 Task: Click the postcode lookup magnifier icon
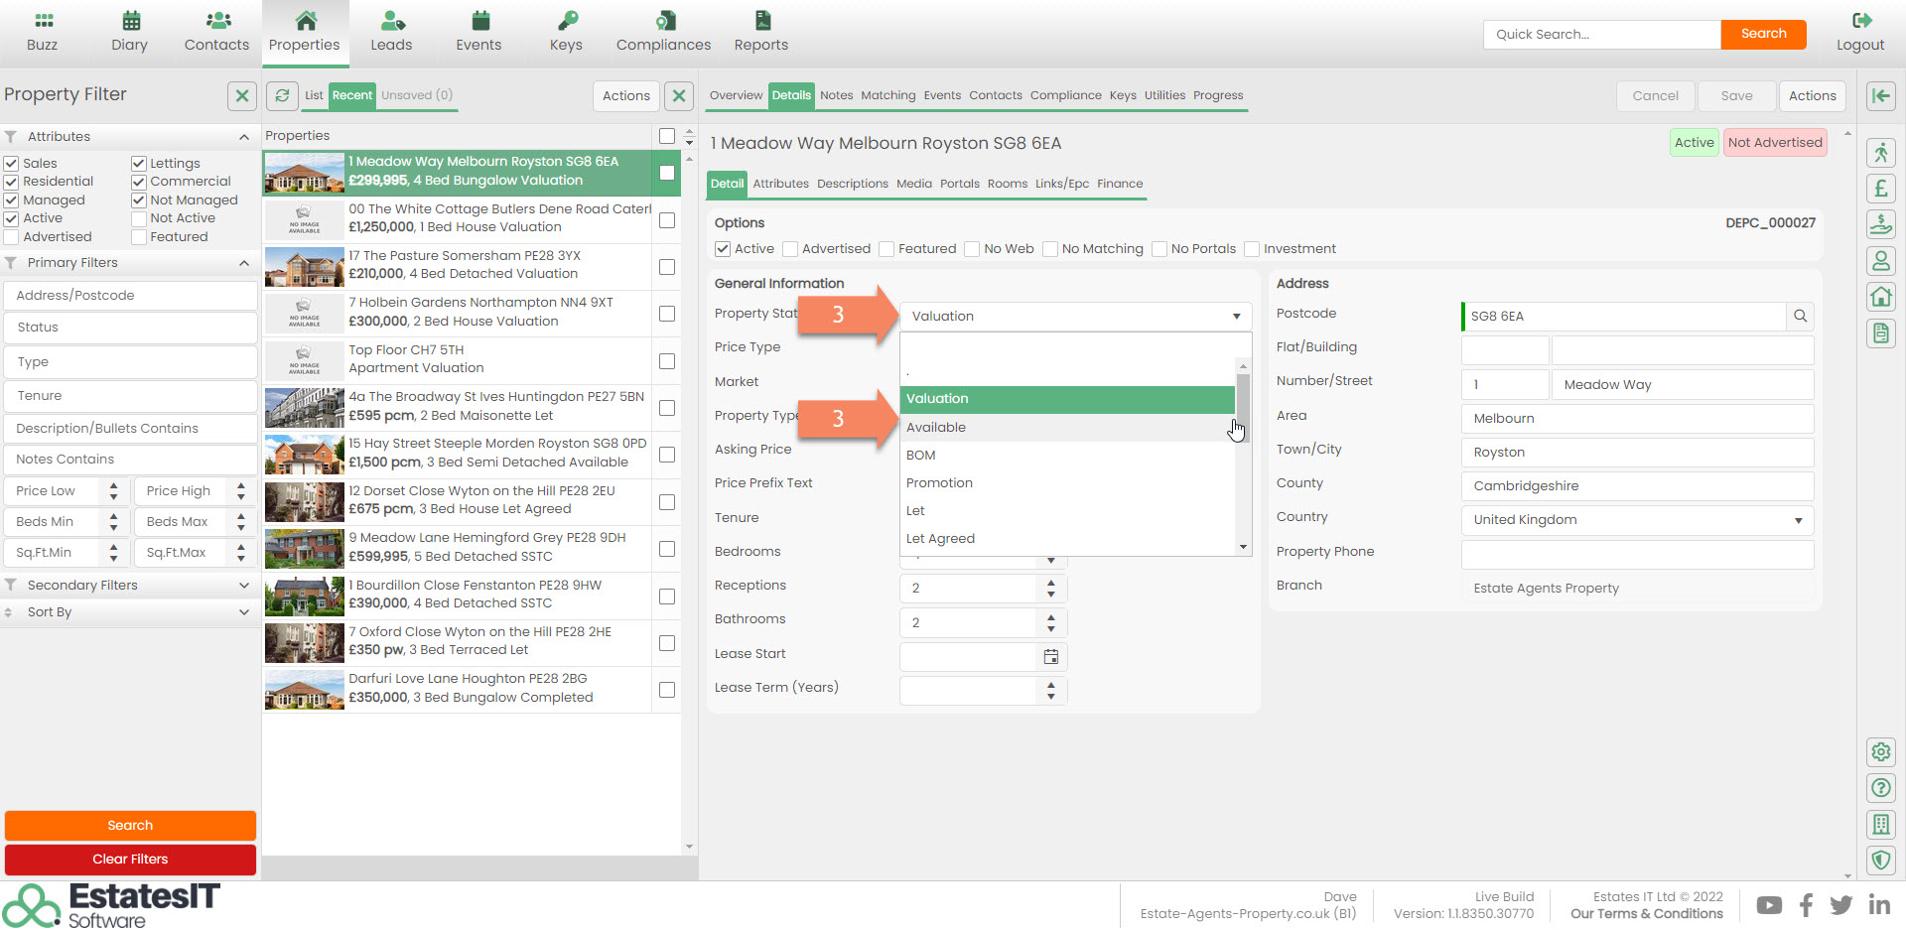1800,317
